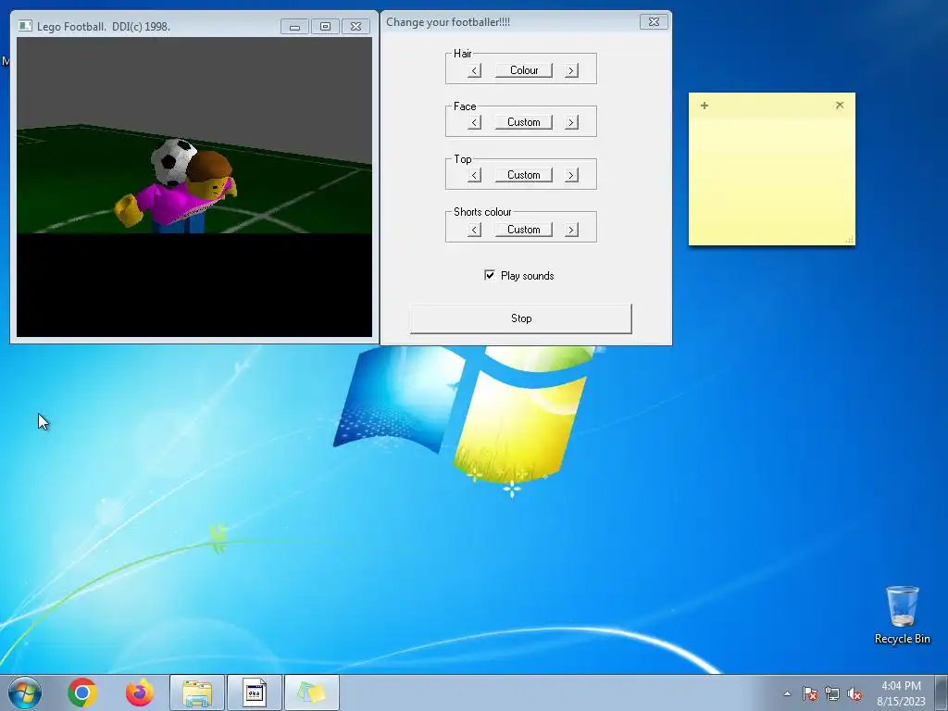Disable the Play sounds checkbox

pos(490,275)
